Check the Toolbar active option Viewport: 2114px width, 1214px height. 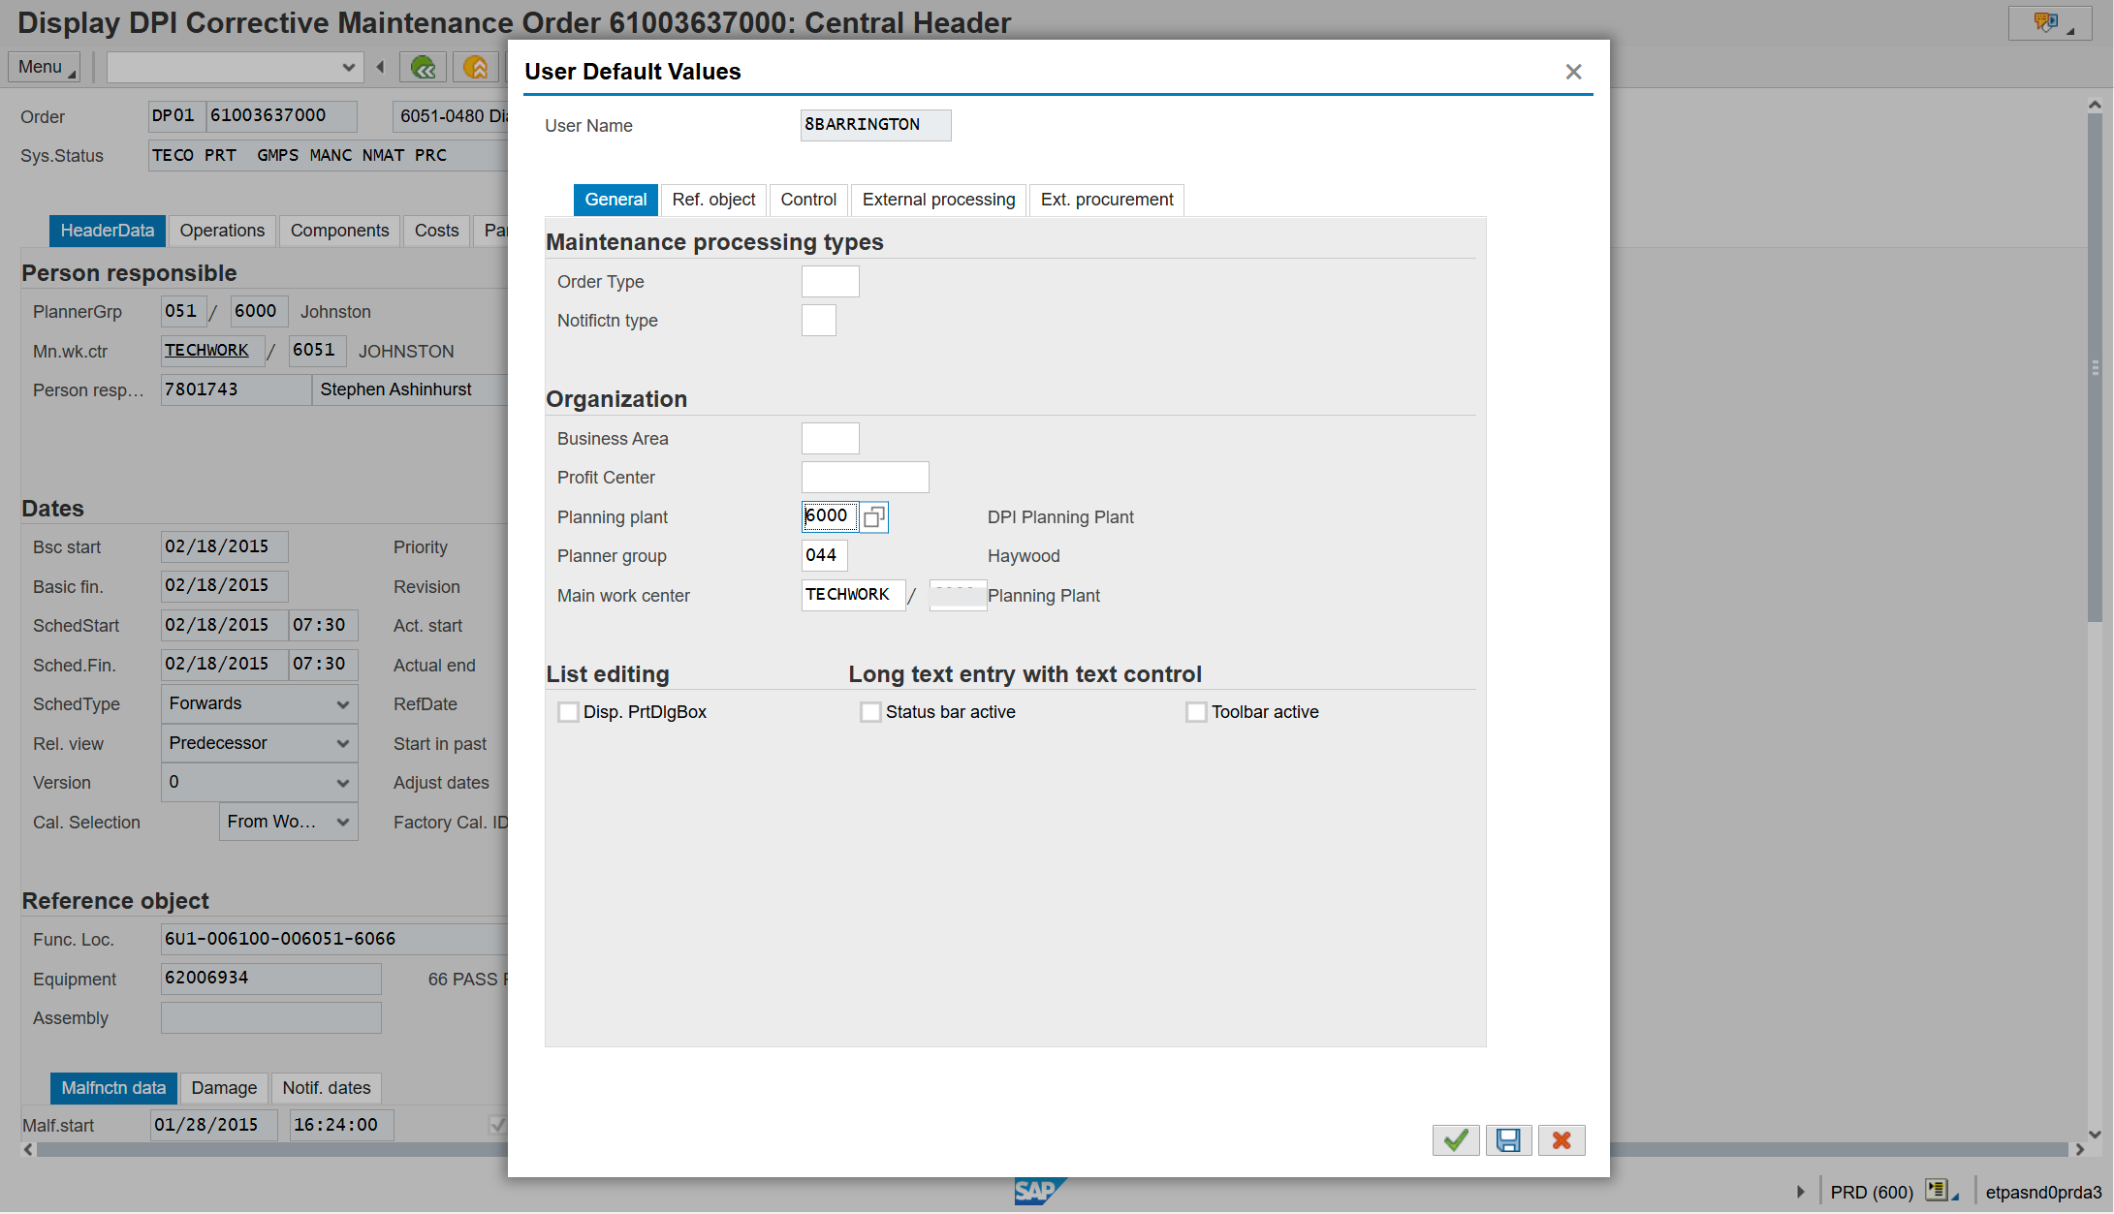click(1196, 712)
